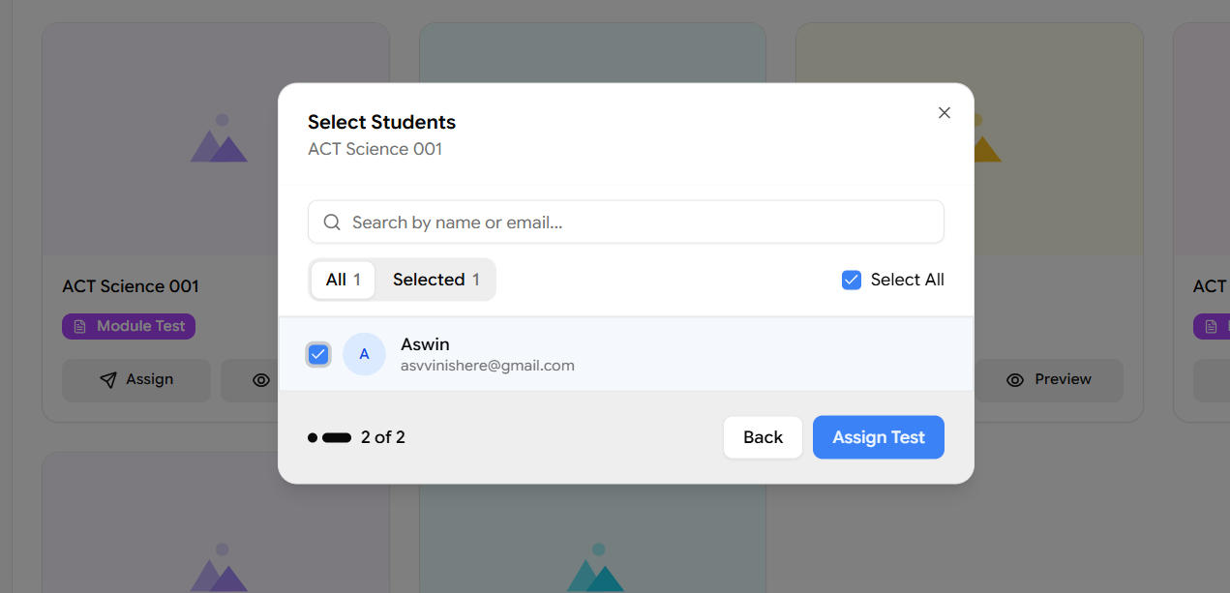Click the first step dot indicator

[x=313, y=438]
